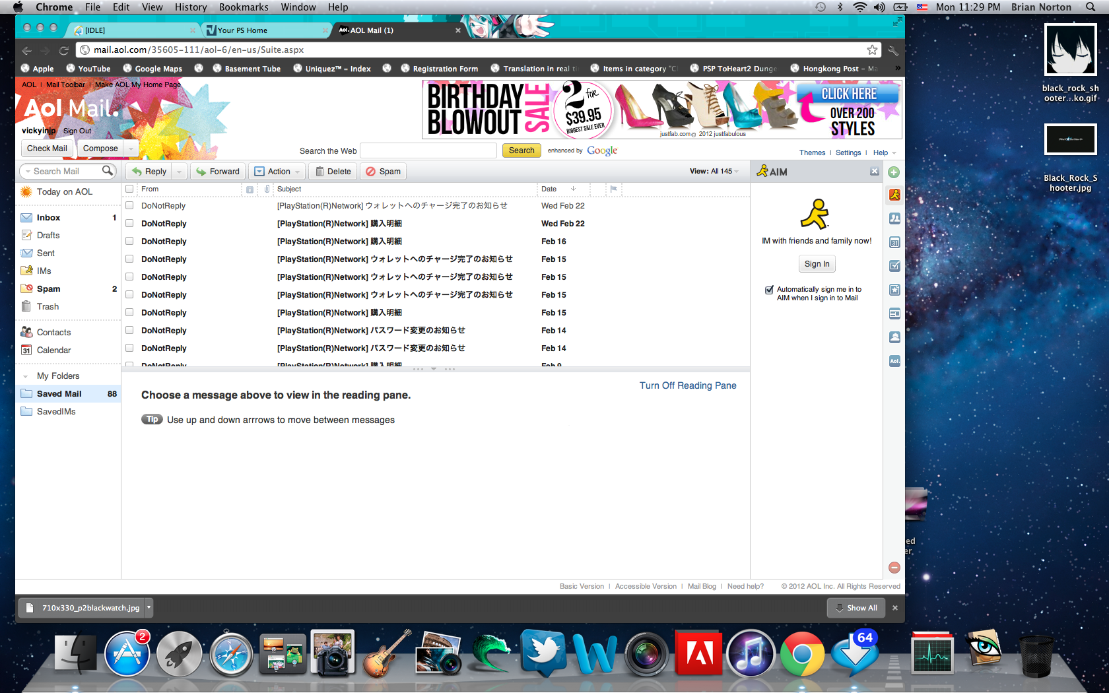Open the Search Mail options arrow
Image resolution: width=1109 pixels, height=693 pixels.
pyautogui.click(x=28, y=172)
